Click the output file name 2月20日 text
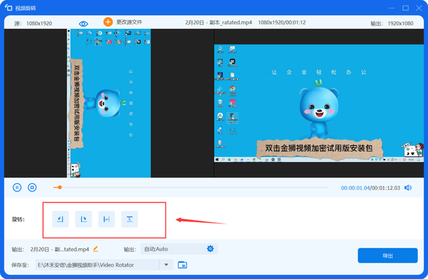The image size is (428, 279). click(x=60, y=250)
